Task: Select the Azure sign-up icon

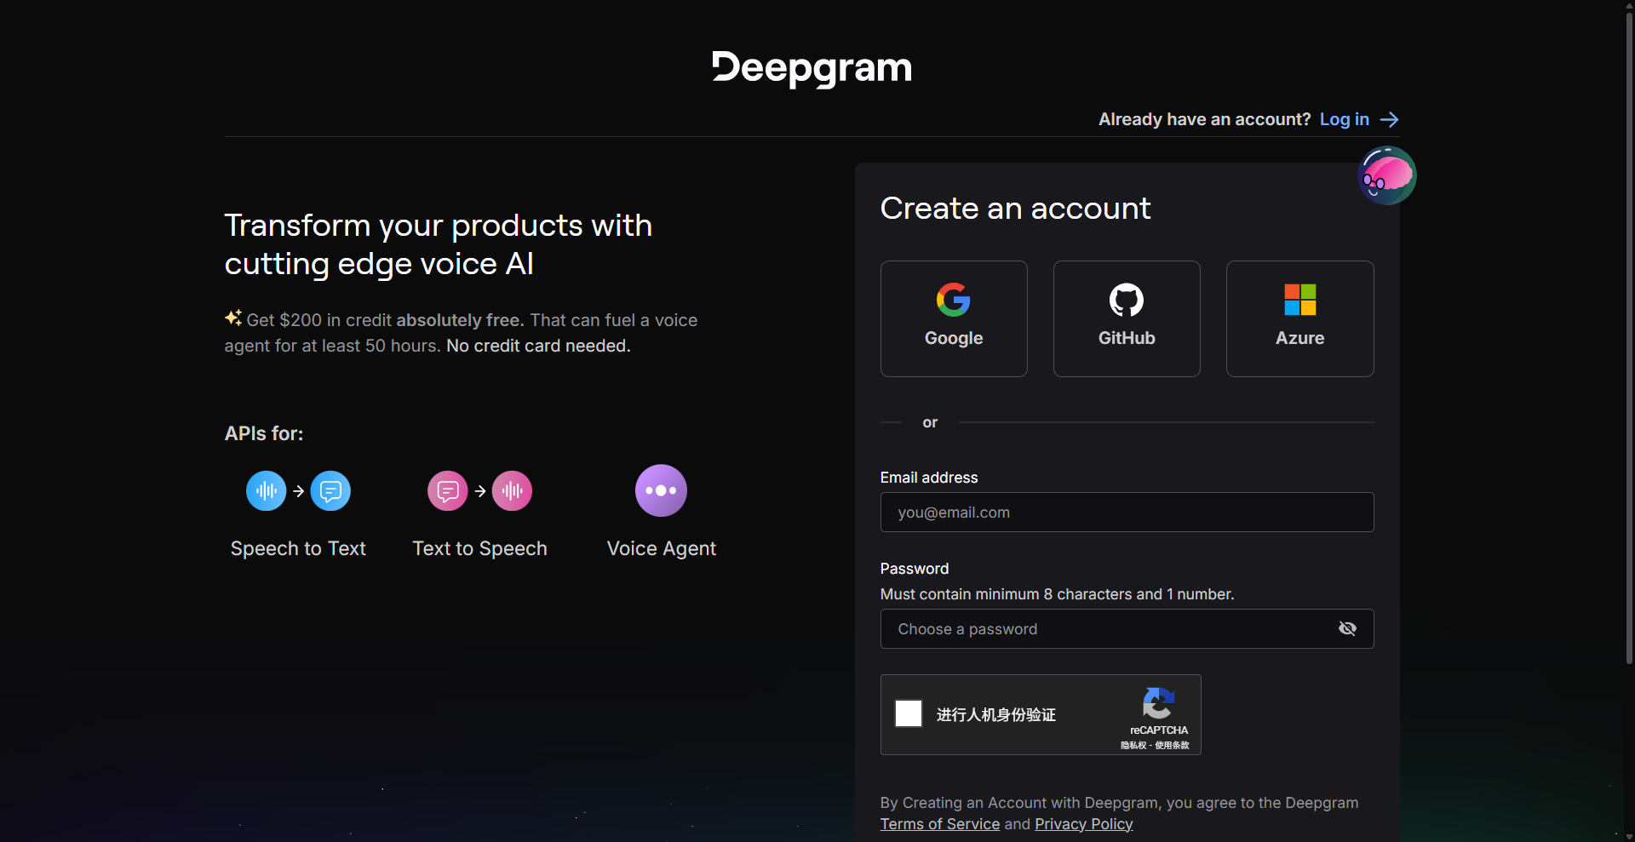Action: [1299, 300]
